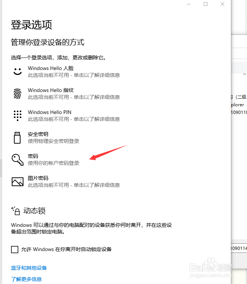Screen dimensions: 247x284
Task: Click the 登录选项 page heading
Action: pyautogui.click(x=31, y=25)
